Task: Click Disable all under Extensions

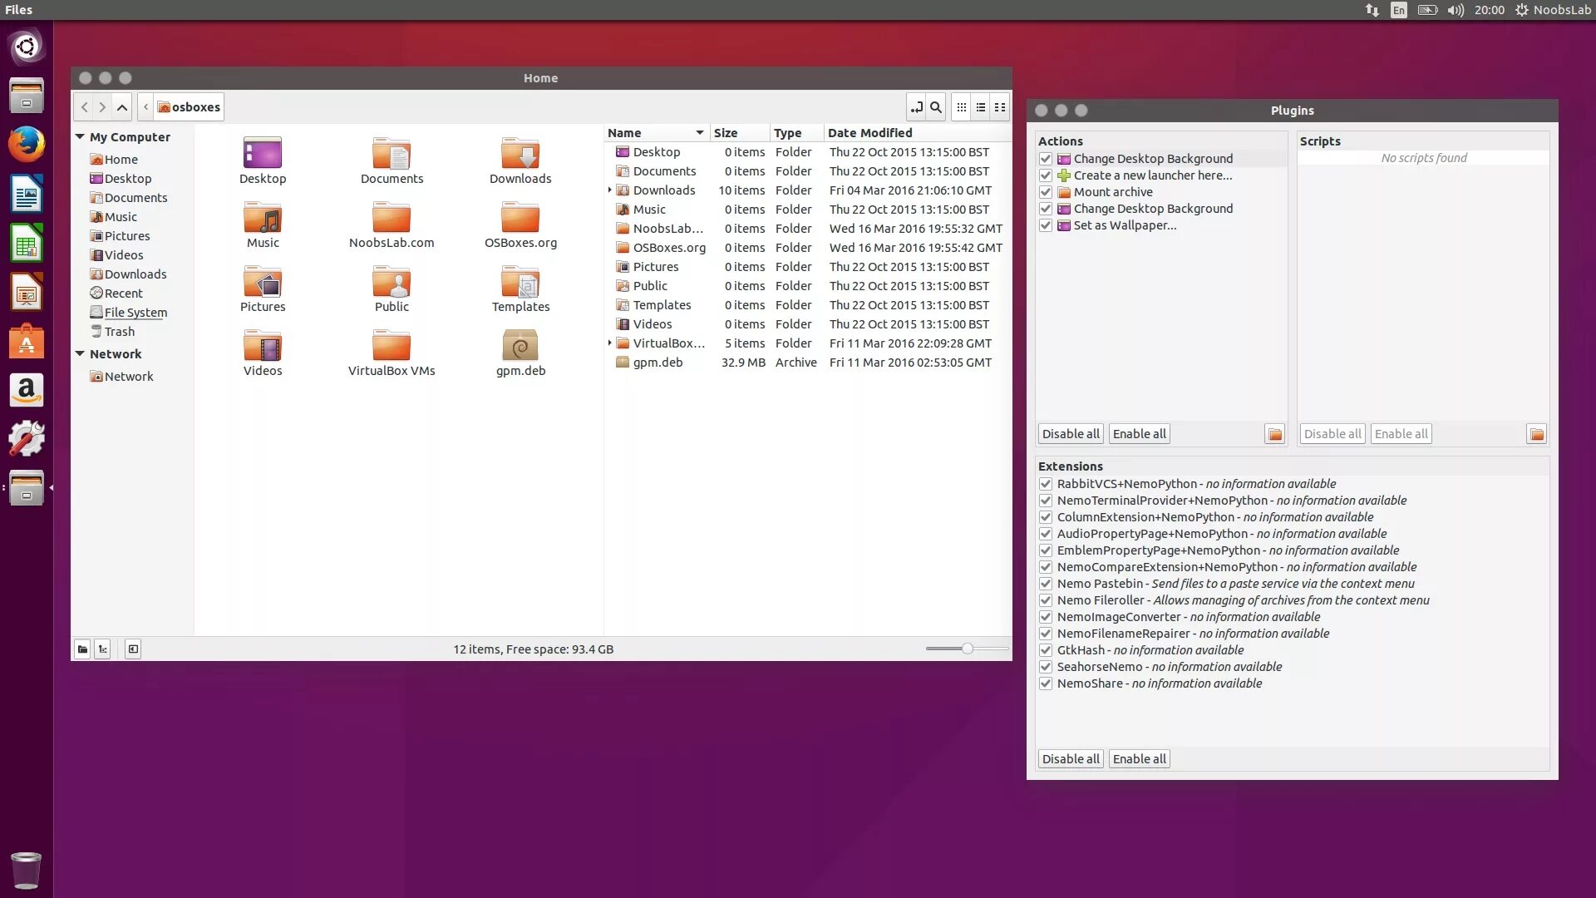Action: click(x=1070, y=759)
